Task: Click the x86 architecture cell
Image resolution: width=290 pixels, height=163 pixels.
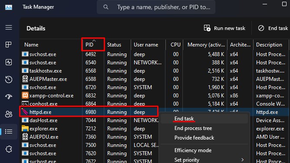Action: click(x=234, y=96)
